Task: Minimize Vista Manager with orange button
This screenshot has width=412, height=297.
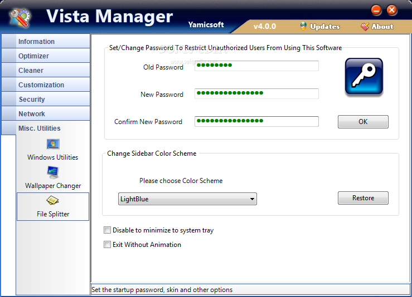Action: 376,10
